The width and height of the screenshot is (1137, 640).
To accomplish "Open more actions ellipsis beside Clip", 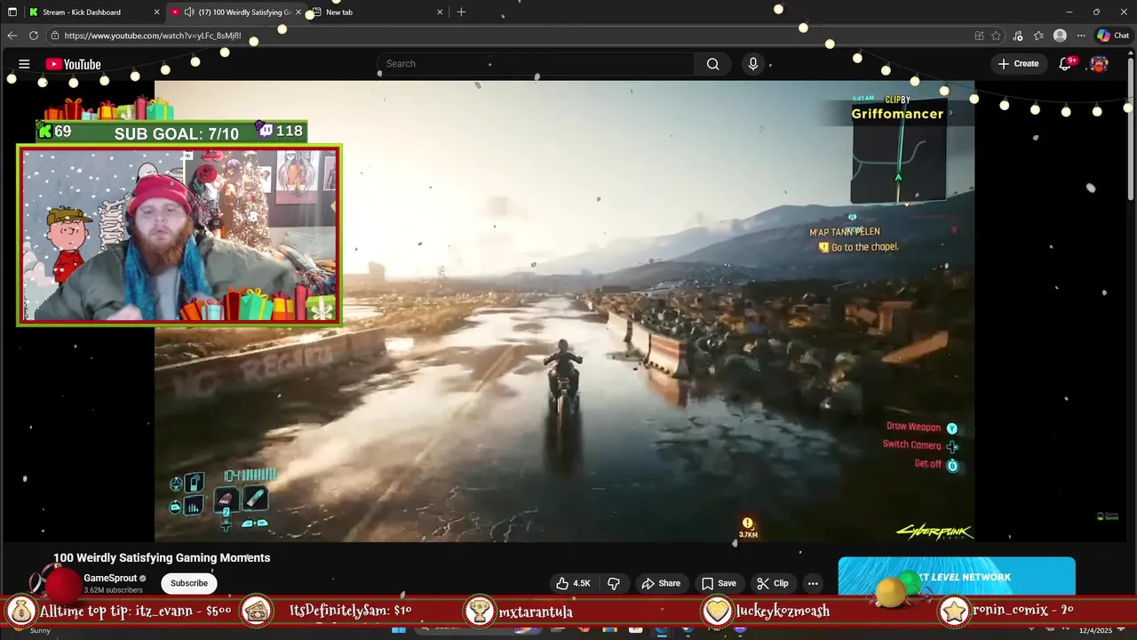I will pos(813,583).
